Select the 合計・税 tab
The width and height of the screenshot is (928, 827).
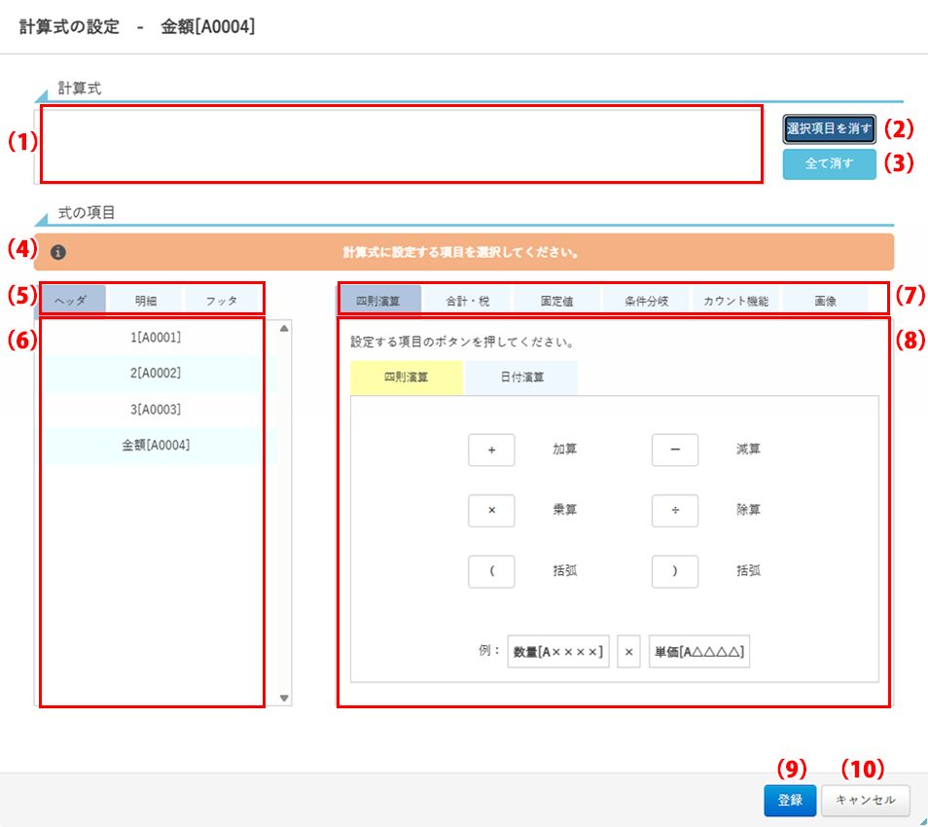467,302
